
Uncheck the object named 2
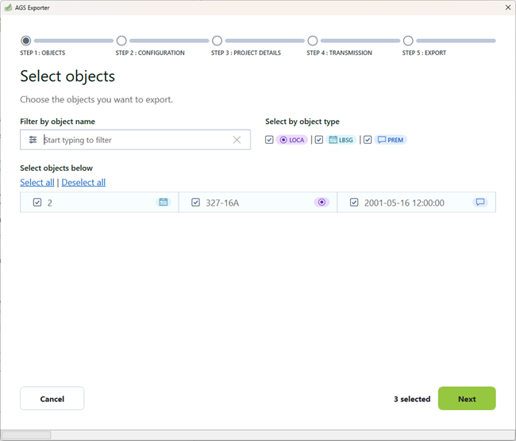point(37,203)
